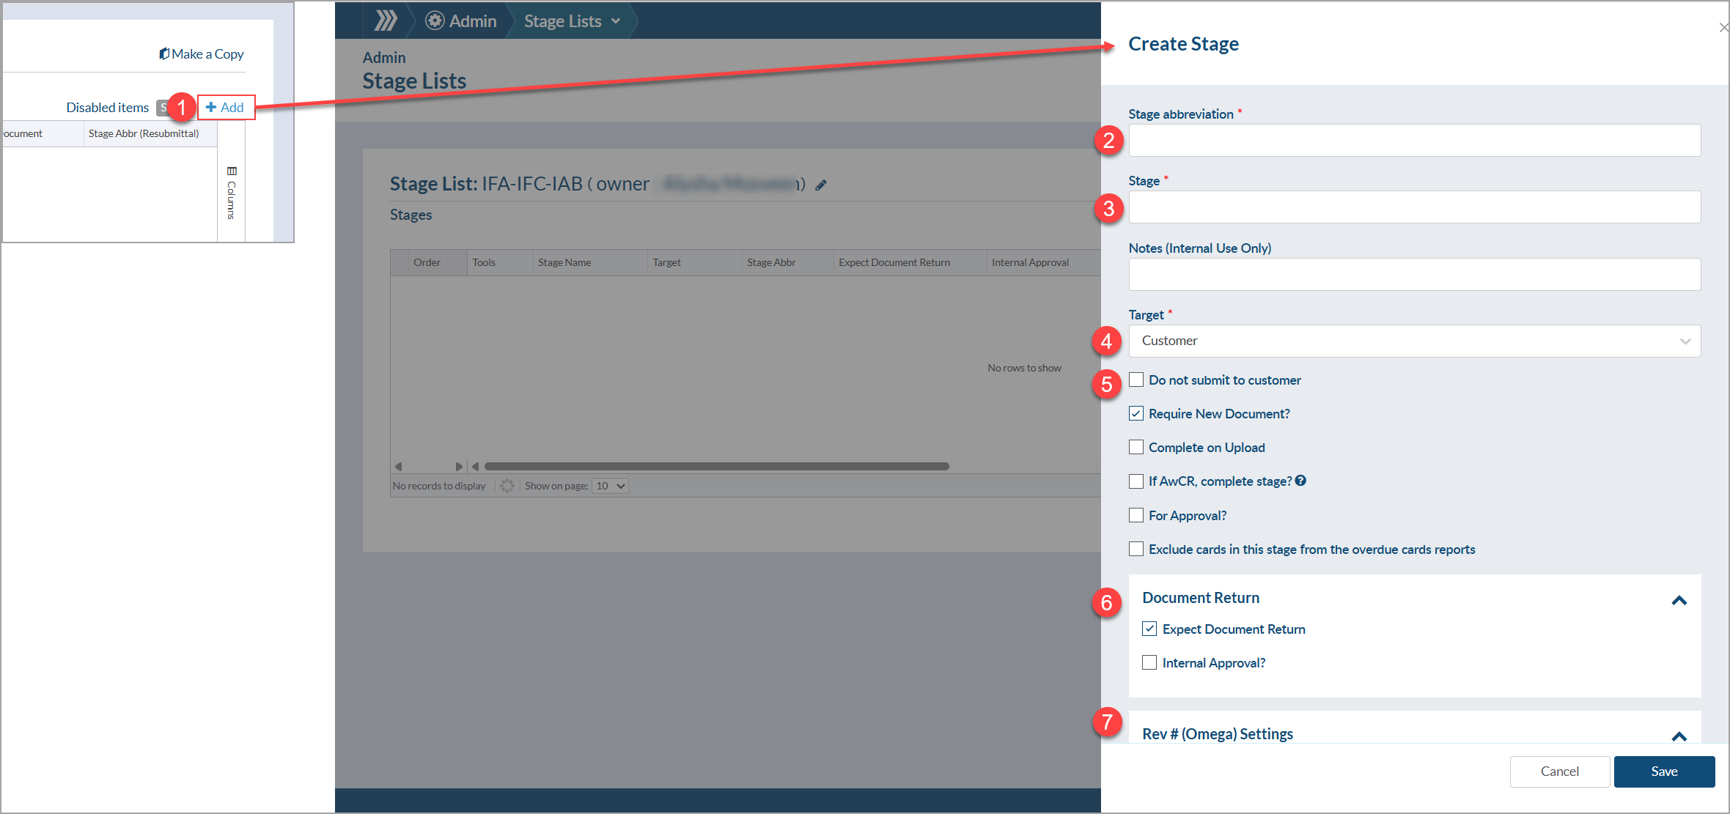Click the Save button
Viewport: 1730px width, 814px height.
tap(1663, 771)
